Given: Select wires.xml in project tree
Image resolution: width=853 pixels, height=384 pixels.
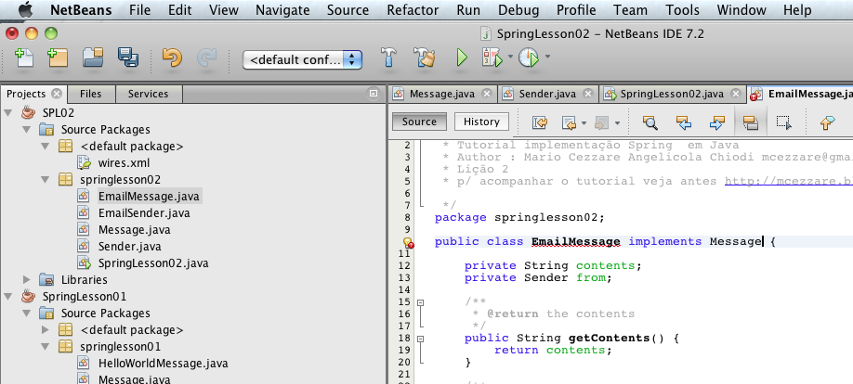Looking at the screenshot, I should (124, 163).
